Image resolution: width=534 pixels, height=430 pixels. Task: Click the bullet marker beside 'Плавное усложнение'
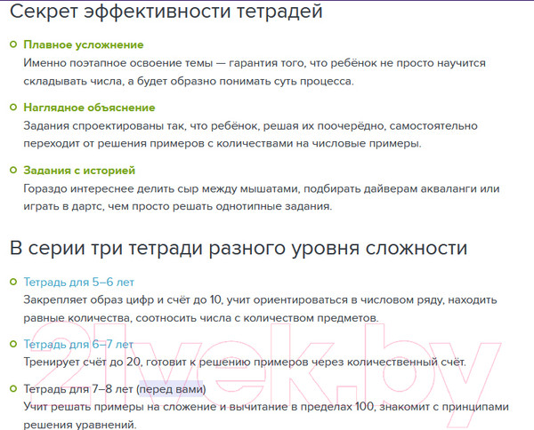13,44
